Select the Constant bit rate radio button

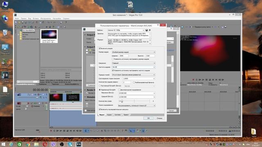click(x=100, y=86)
